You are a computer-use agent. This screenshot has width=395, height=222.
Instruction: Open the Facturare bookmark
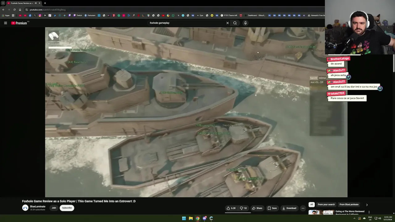point(90,15)
